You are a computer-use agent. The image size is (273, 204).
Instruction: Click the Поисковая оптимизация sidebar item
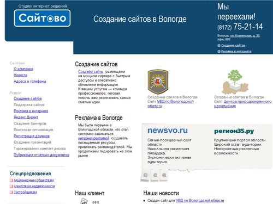(33, 130)
